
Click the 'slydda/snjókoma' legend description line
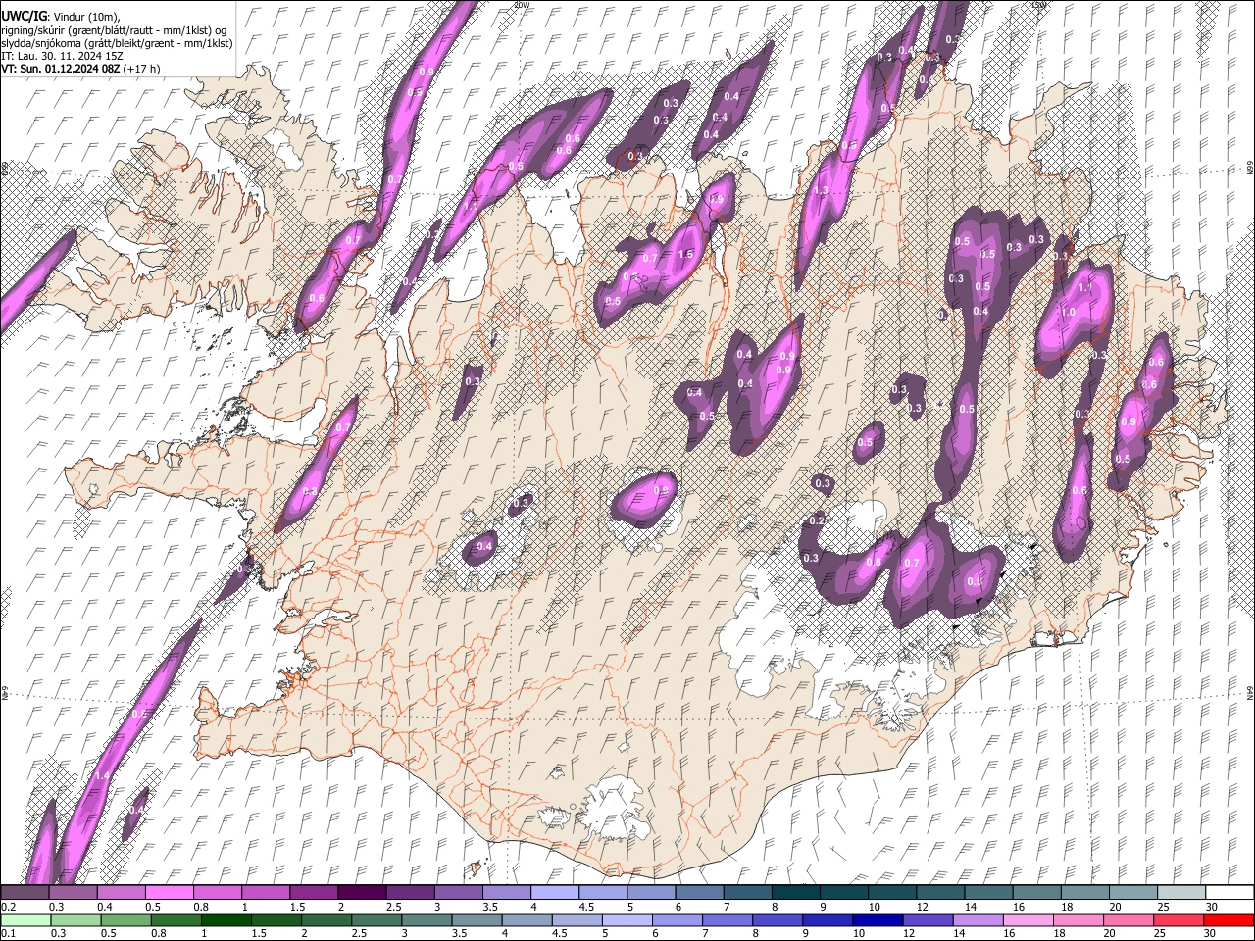point(117,43)
